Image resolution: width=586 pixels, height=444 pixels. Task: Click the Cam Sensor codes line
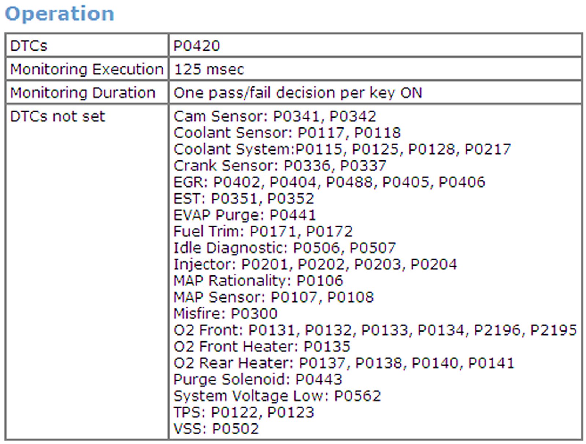(275, 116)
